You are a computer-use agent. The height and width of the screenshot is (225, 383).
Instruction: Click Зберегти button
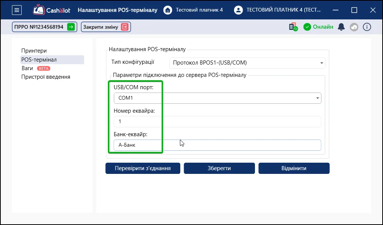pos(219,168)
